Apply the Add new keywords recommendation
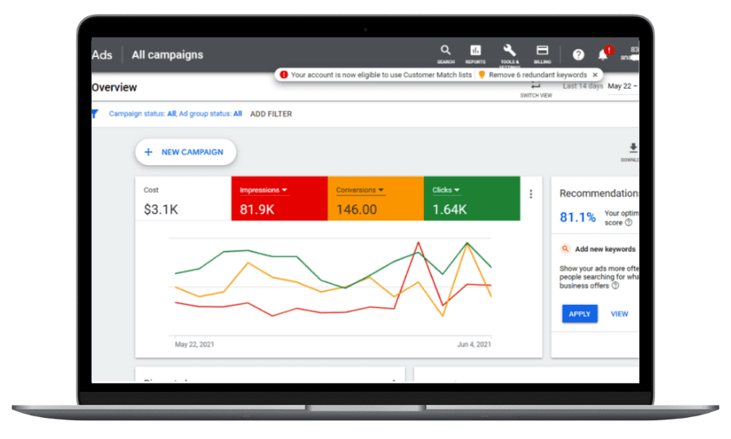The image size is (731, 439). (x=579, y=314)
